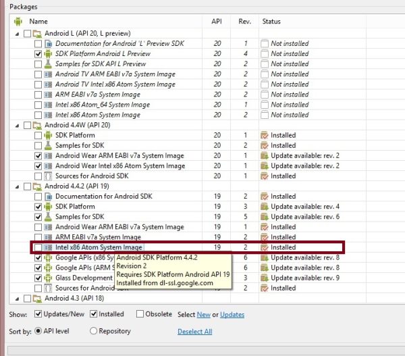Viewport: 405px width, 356px height.
Task: Uncheck Android Wear Intel x86 Atom System Image
Action: point(38,166)
